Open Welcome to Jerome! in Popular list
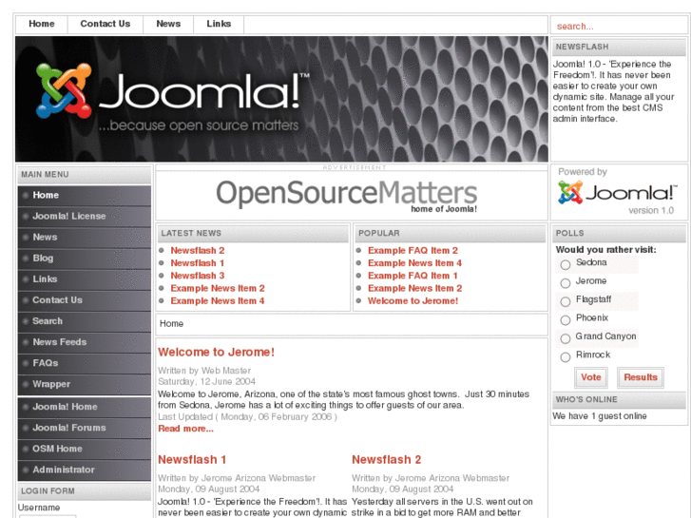This screenshot has height=518, width=691. 413,301
